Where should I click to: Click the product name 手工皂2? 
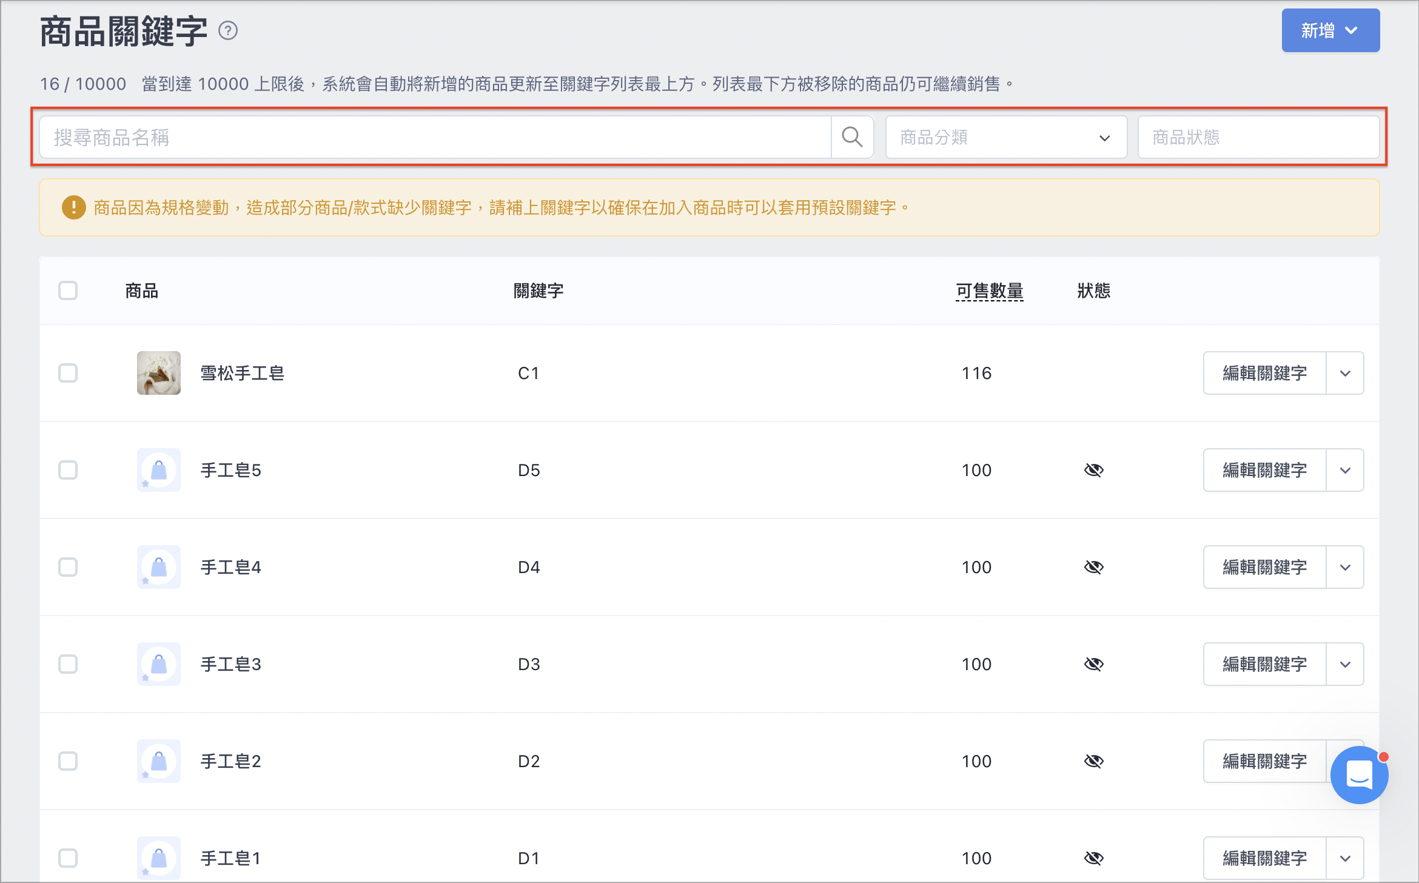point(231,761)
